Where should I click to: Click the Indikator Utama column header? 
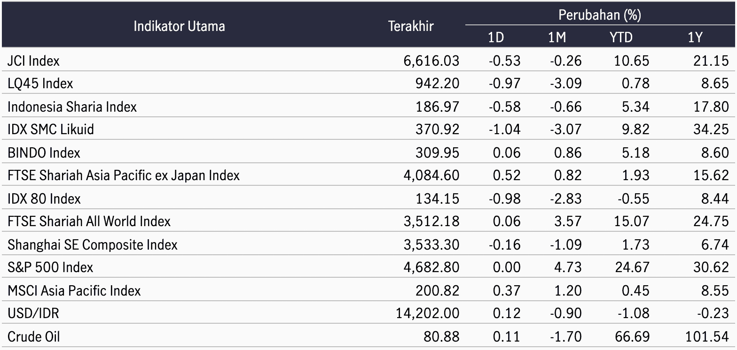(x=179, y=26)
